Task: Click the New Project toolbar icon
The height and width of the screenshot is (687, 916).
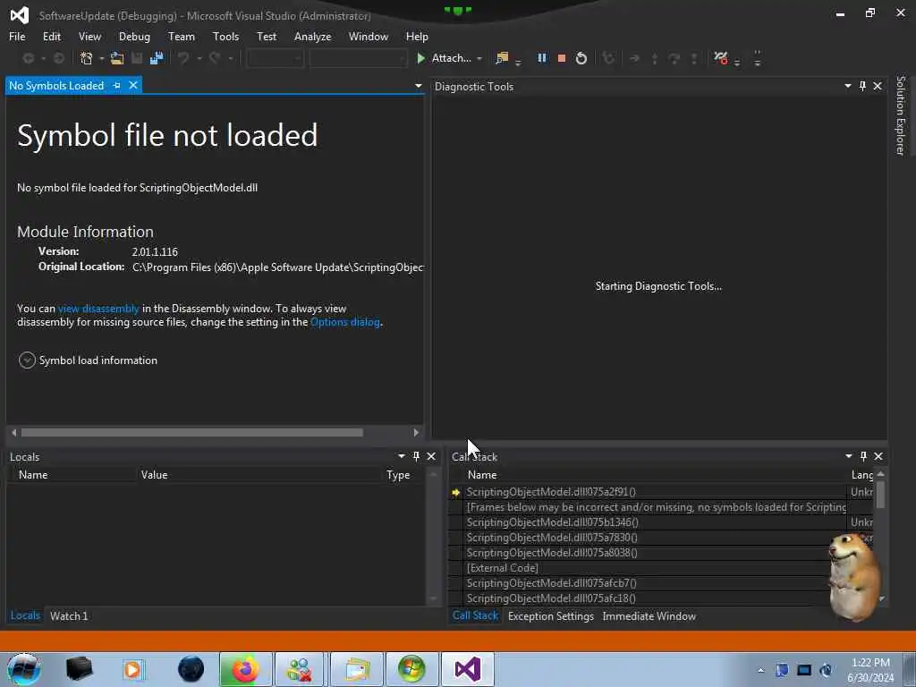Action: 87,58
